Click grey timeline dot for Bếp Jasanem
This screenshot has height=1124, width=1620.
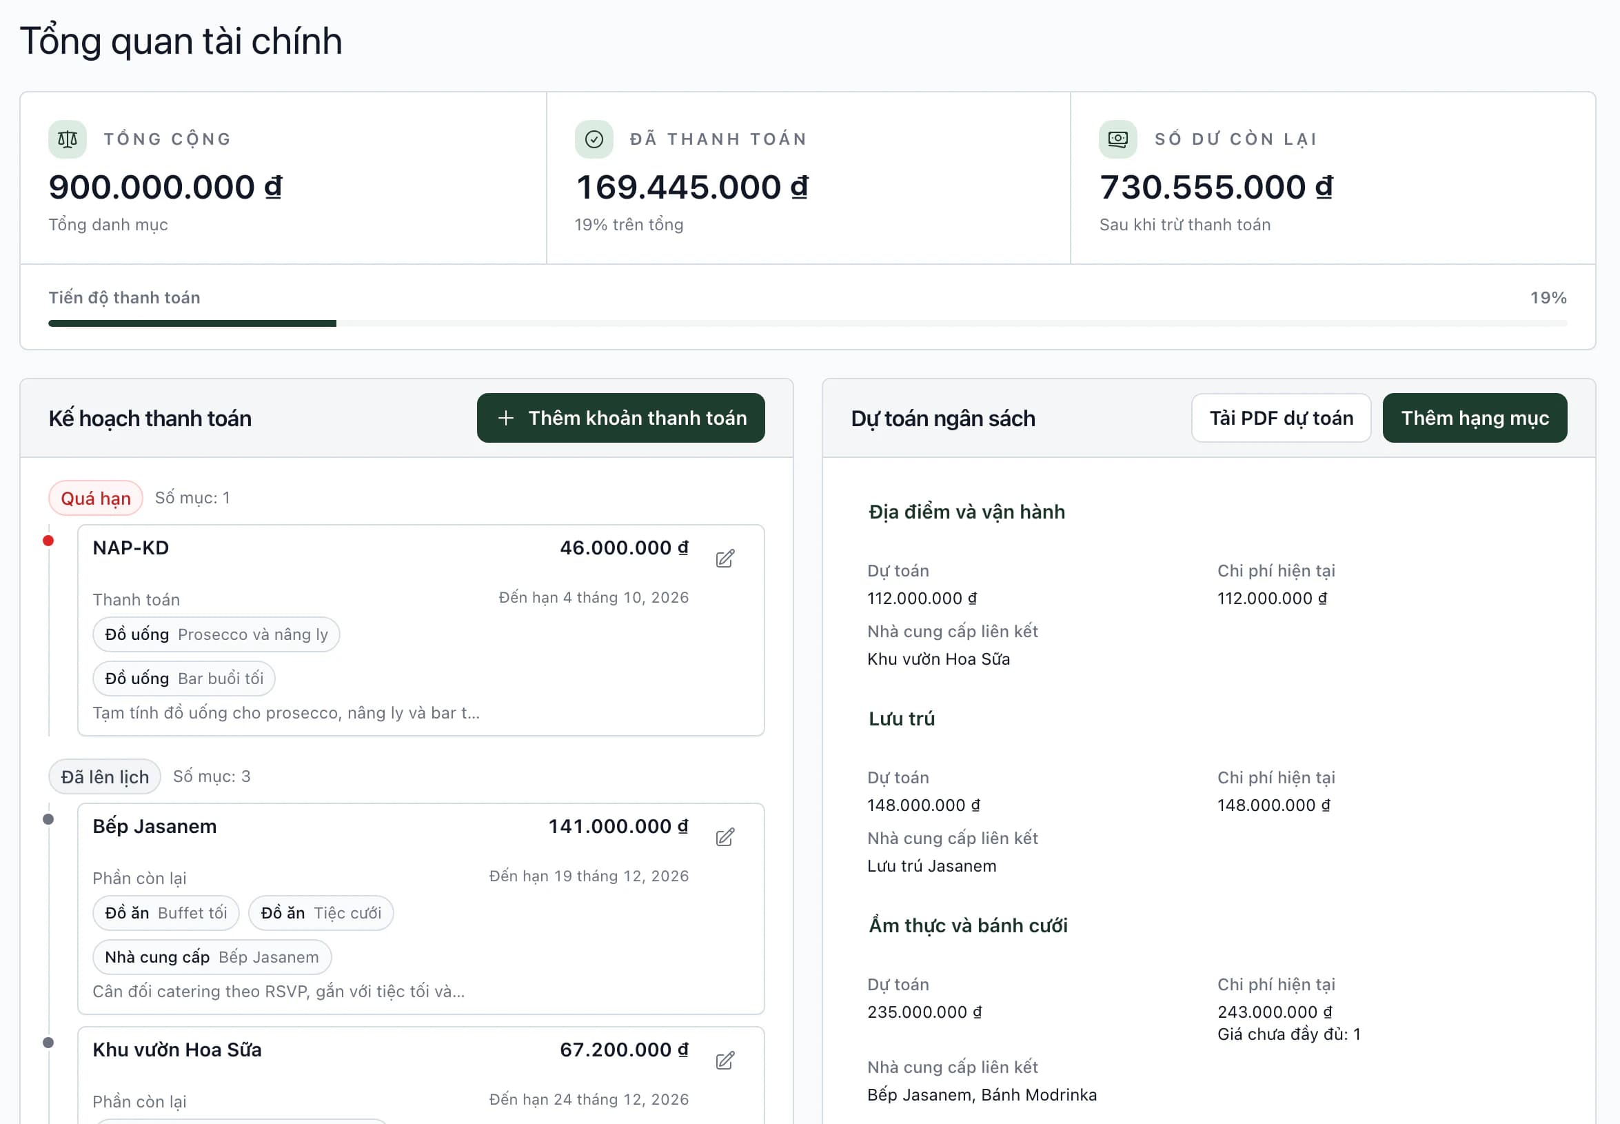[48, 819]
